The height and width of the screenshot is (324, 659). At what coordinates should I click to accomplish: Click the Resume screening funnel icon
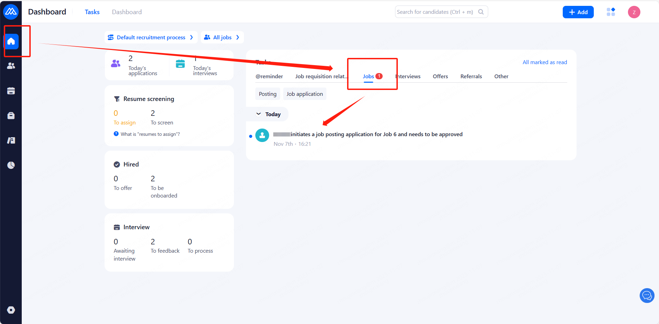[117, 99]
